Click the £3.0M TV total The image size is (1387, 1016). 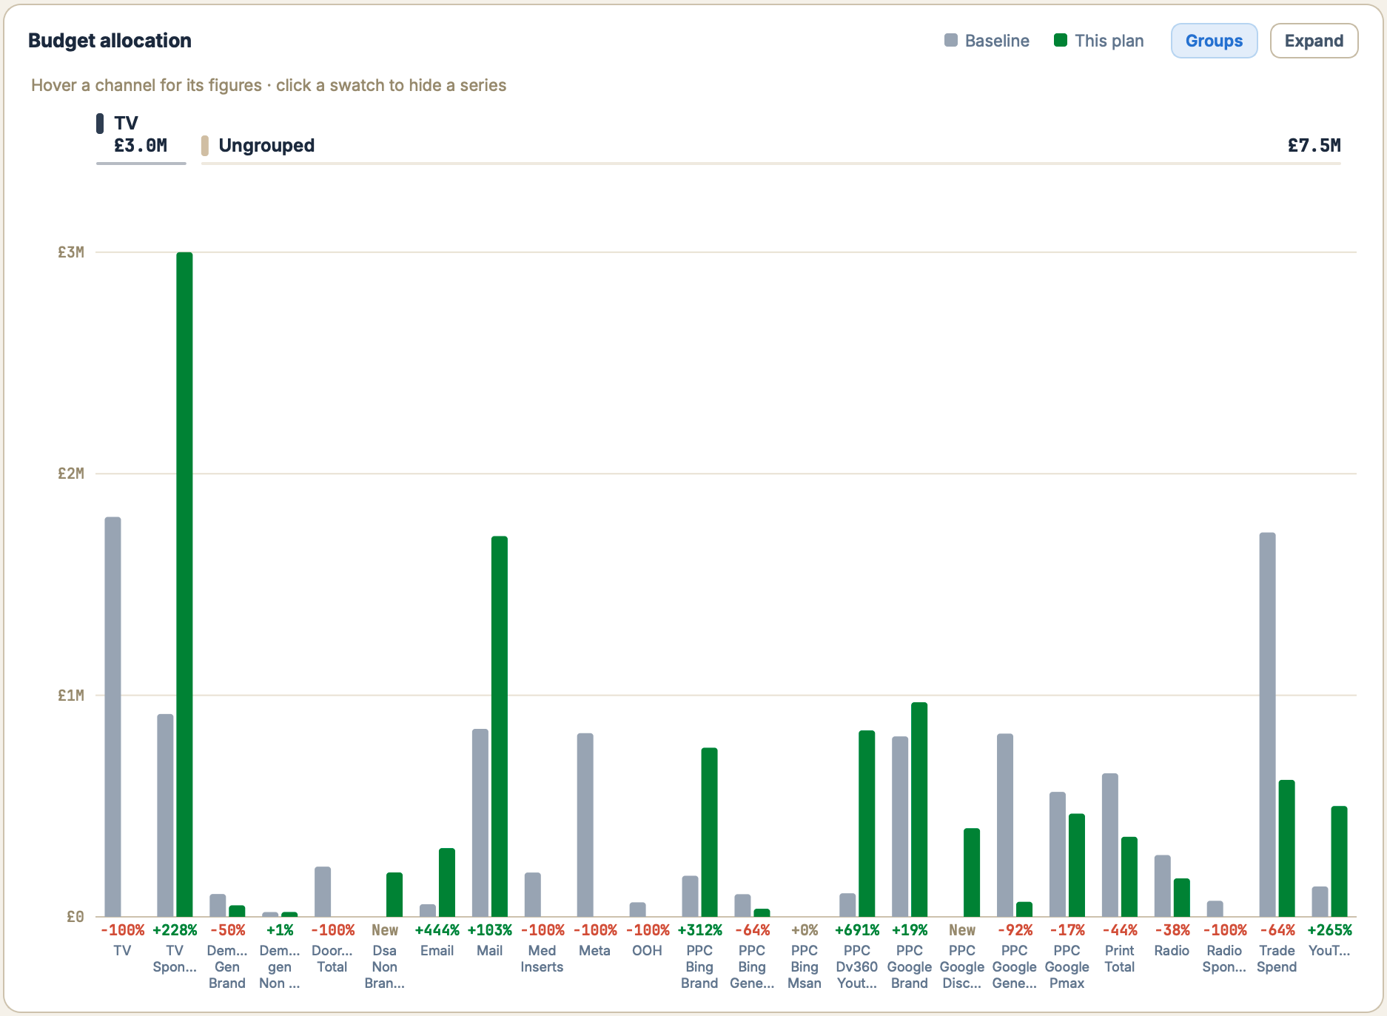tap(141, 145)
